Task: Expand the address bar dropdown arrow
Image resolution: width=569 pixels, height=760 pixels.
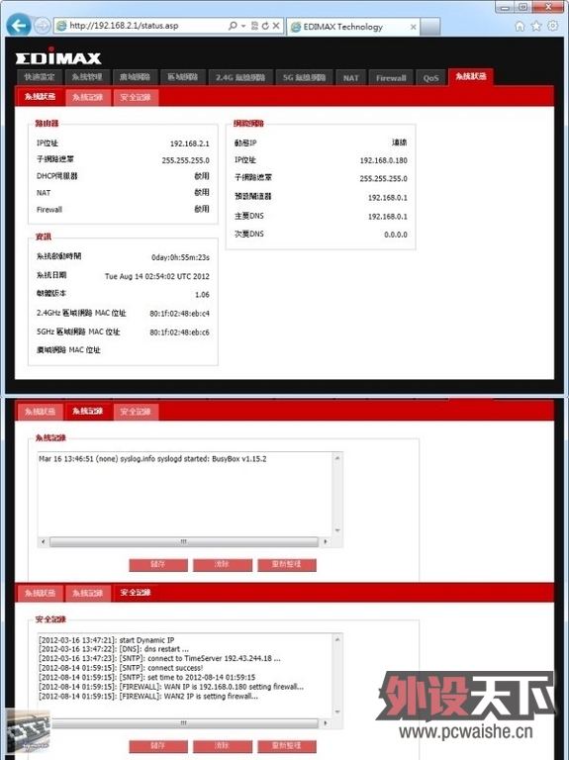Action: [x=243, y=26]
